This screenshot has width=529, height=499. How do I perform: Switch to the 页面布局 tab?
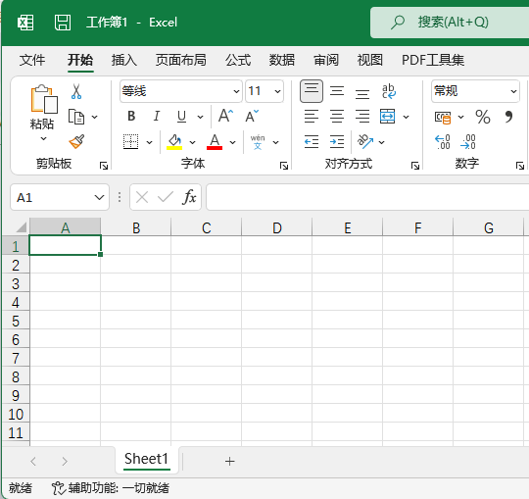coord(181,60)
